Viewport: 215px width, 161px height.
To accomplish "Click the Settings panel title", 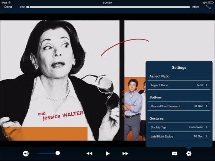I will coord(179,67).
